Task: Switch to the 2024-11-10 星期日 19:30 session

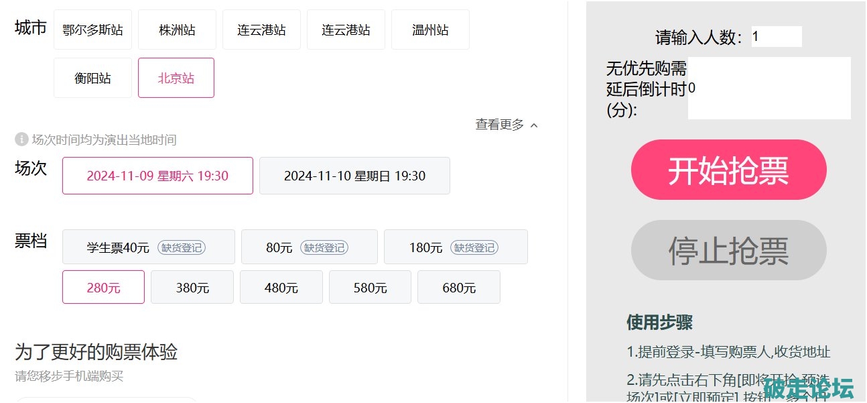Action: click(x=354, y=176)
